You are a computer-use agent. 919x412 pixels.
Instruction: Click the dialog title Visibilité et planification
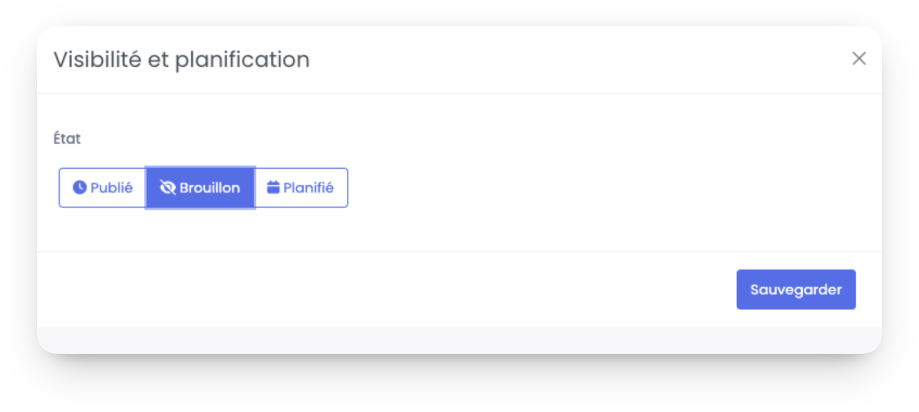coord(181,60)
